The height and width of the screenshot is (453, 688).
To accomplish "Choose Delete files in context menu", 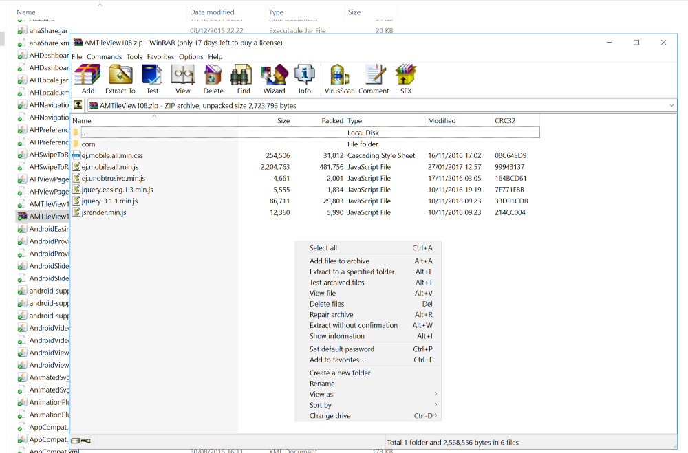I will point(367,304).
